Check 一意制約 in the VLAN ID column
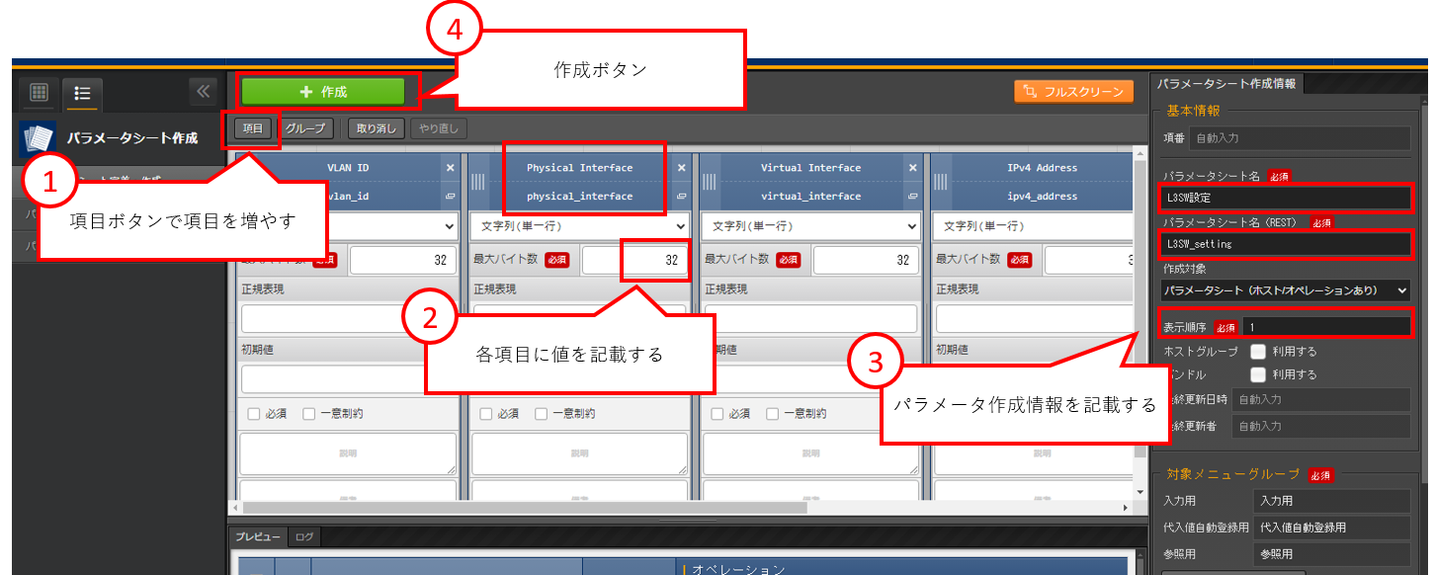 tap(309, 414)
